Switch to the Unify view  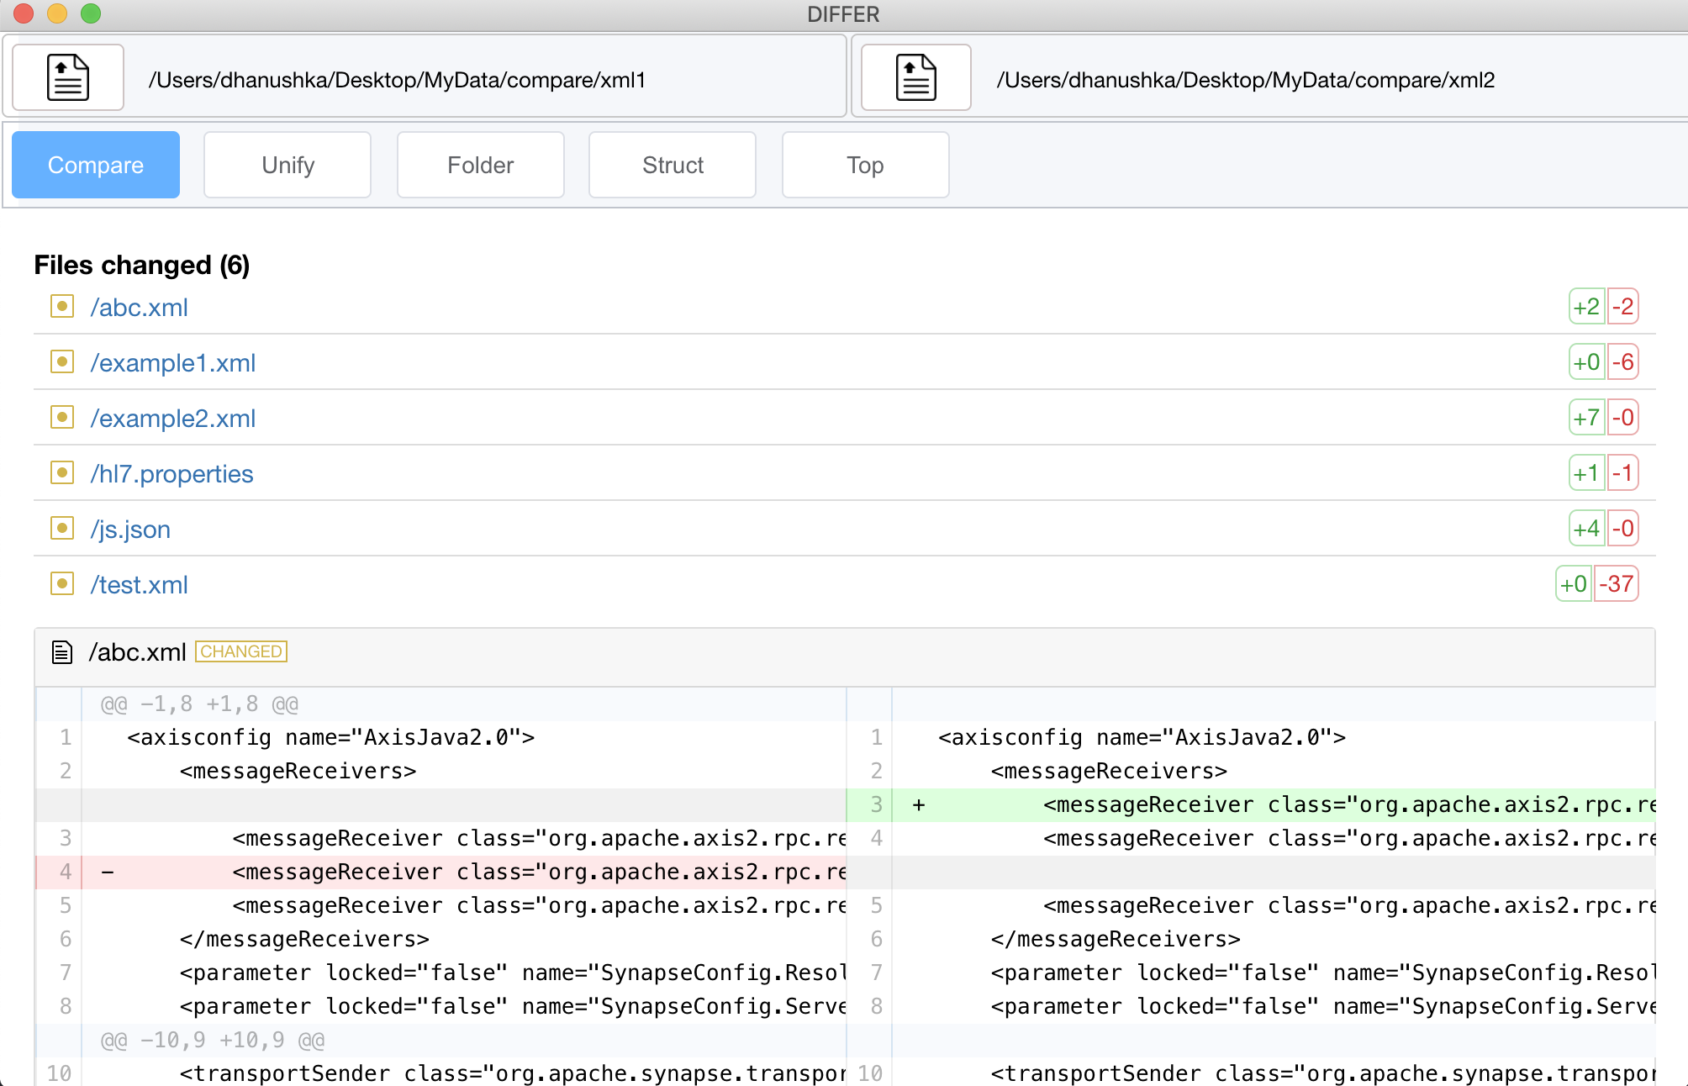point(287,165)
